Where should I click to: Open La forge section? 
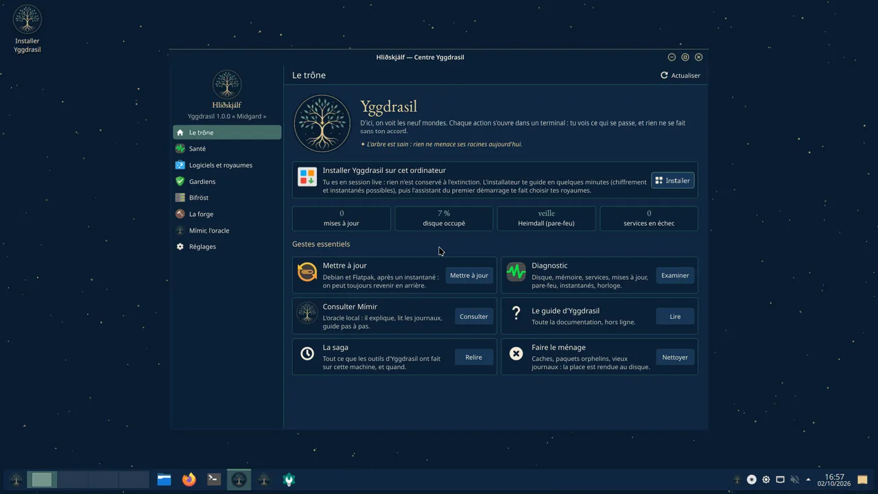[227, 214]
